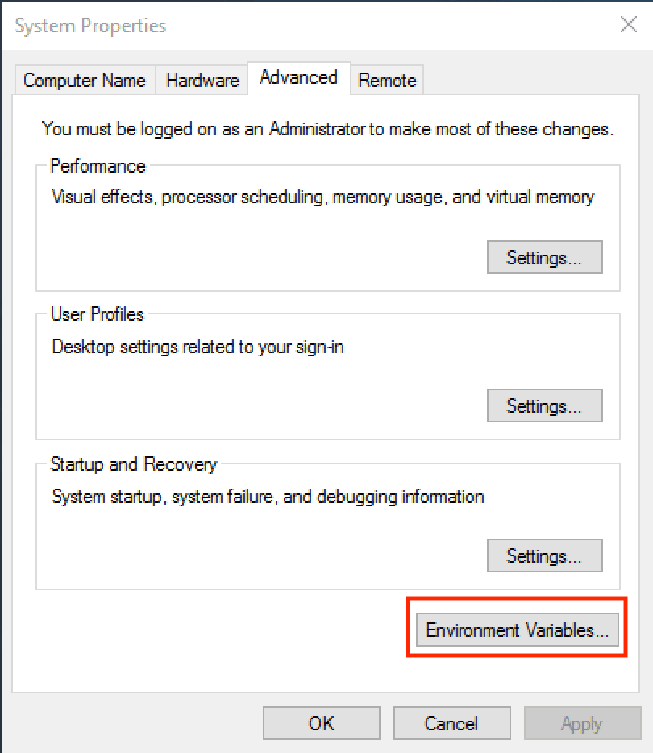Image resolution: width=653 pixels, height=753 pixels.
Task: Close the System Properties window
Action: tap(629, 25)
